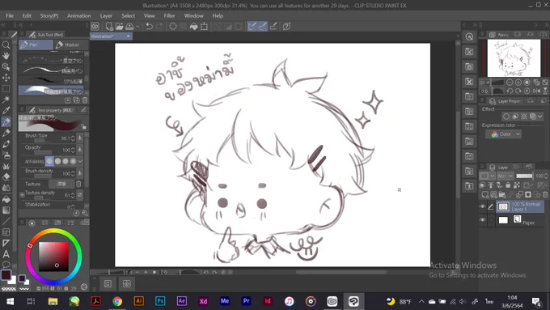Open layer effect options dropdown arrow

[539, 117]
